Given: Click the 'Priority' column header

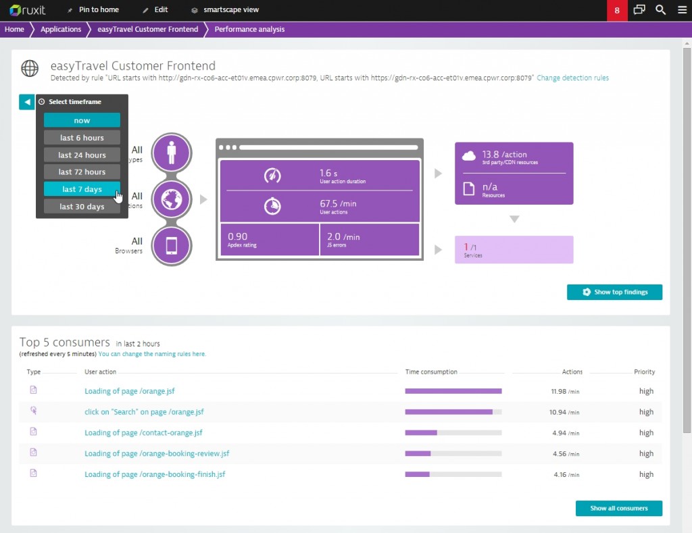Looking at the screenshot, I should click(x=644, y=372).
